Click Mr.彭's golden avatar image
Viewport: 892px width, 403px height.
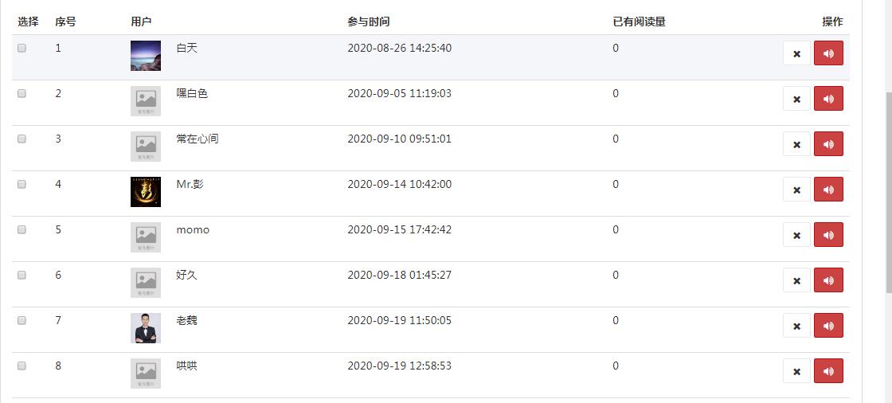(146, 192)
